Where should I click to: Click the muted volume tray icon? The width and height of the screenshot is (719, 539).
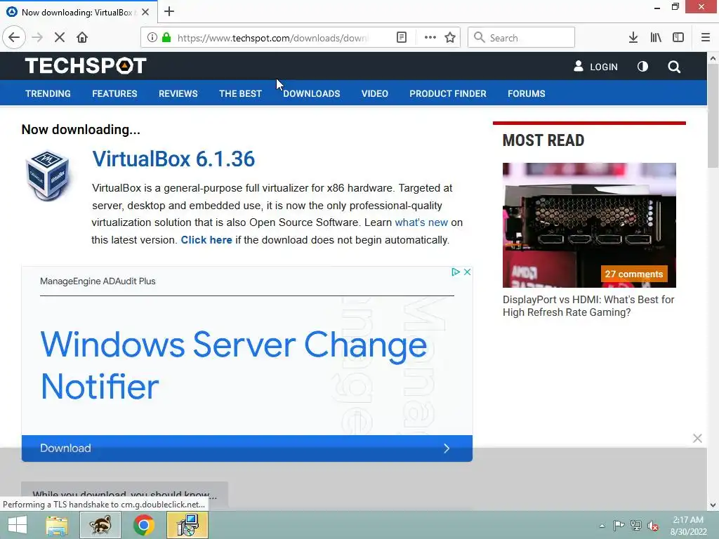[x=652, y=526]
